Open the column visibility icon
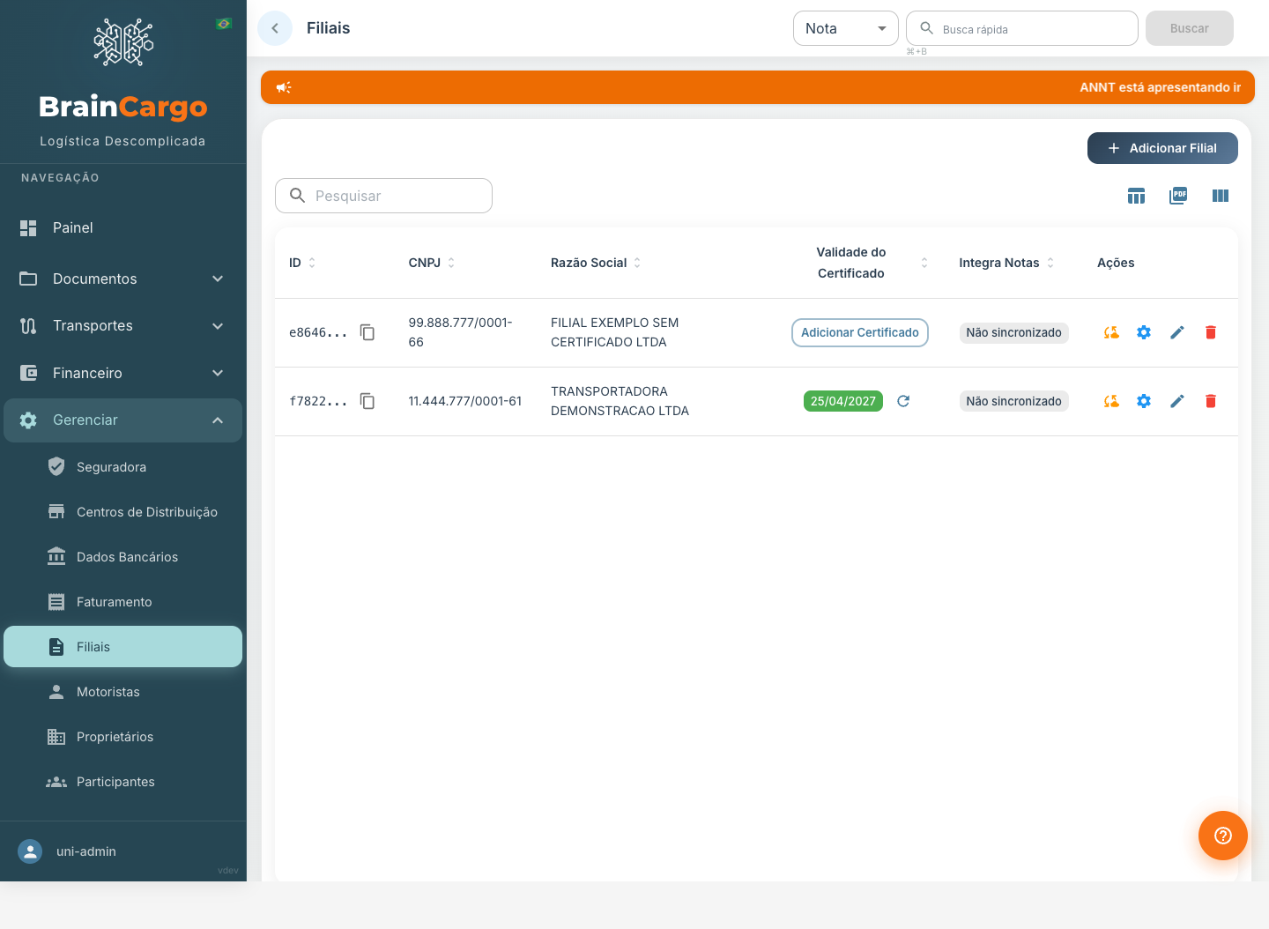 tap(1221, 196)
